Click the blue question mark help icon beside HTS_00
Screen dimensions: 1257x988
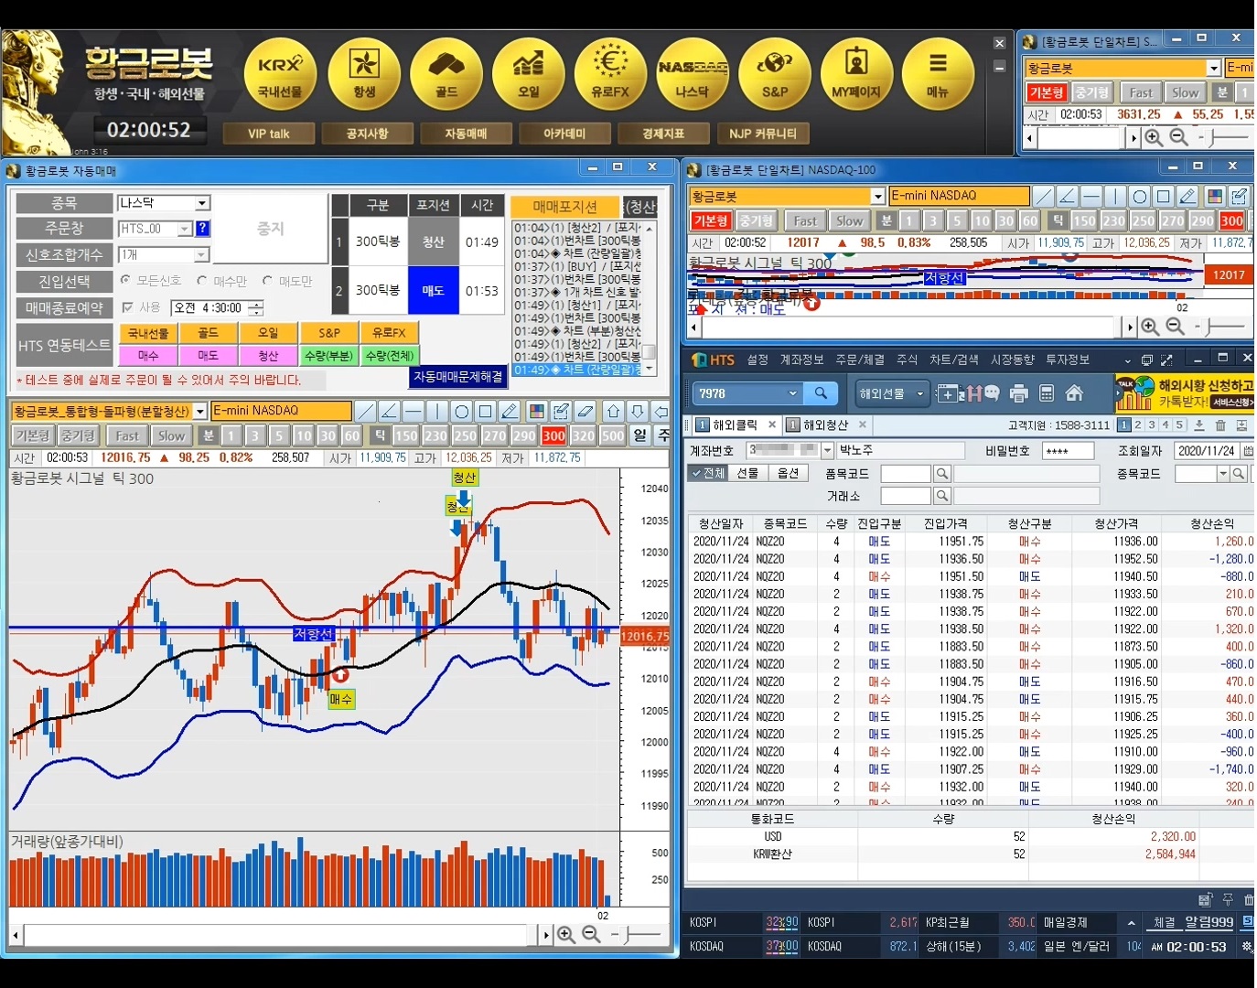202,229
